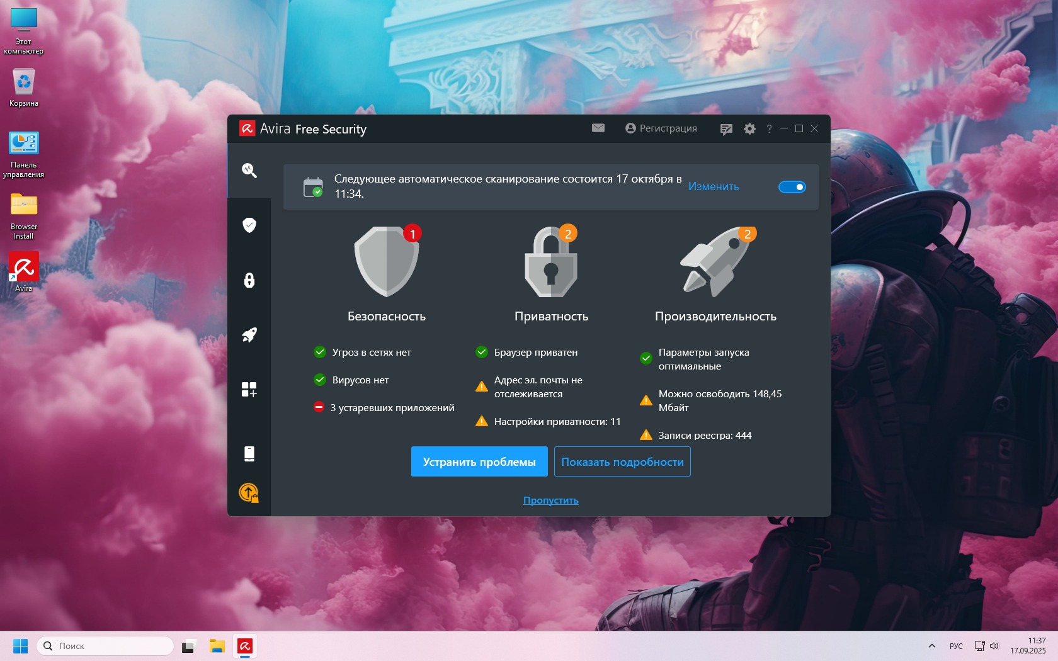Open the mail envelope icon in Avira header
Image resolution: width=1058 pixels, height=661 pixels.
tap(598, 128)
